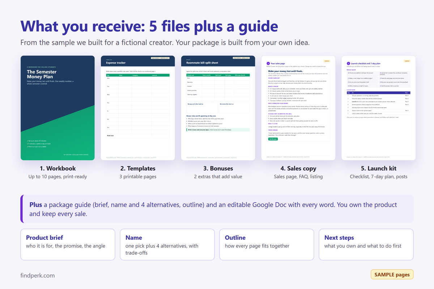Image resolution: width=434 pixels, height=289 pixels.
Task: Click the 'Amount' column header in Expense tracker
Action: coord(154,75)
